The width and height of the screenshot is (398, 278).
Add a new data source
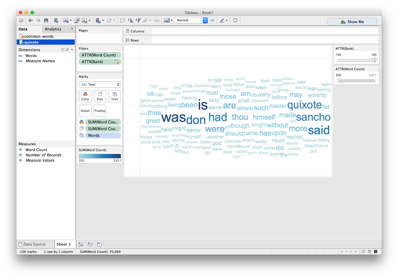(56, 20)
